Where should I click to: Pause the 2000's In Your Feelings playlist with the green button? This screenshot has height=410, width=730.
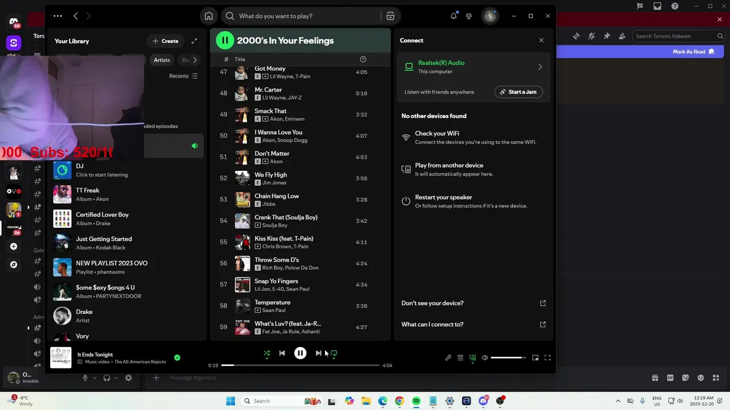coord(225,40)
